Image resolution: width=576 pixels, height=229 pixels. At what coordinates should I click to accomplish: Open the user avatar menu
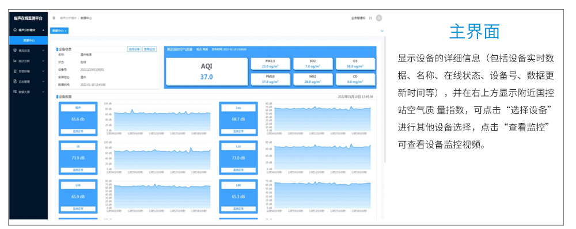(379, 18)
